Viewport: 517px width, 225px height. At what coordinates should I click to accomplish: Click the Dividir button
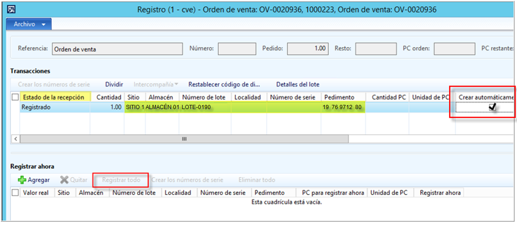(114, 85)
